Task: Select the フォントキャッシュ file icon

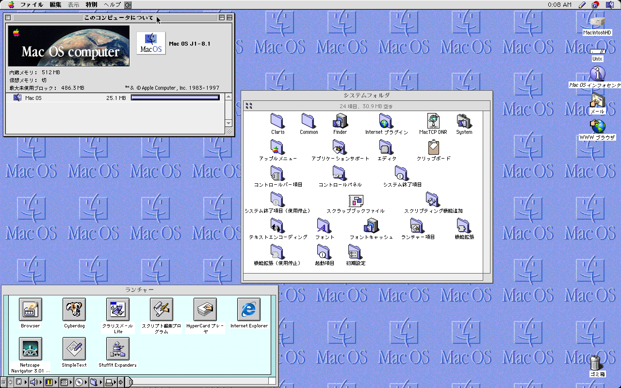Action: (371, 226)
